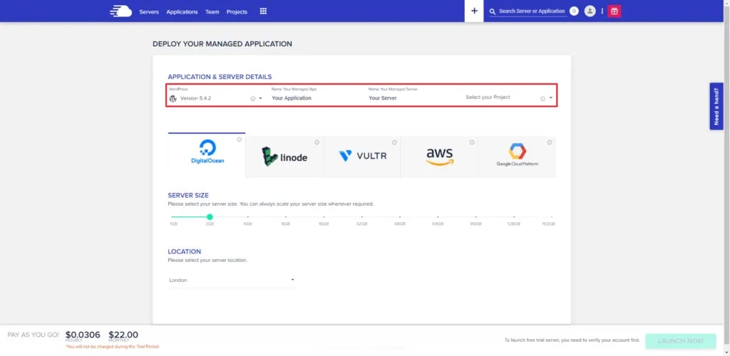The width and height of the screenshot is (730, 356).
Task: Select Vultr as provider
Action: 362,157
